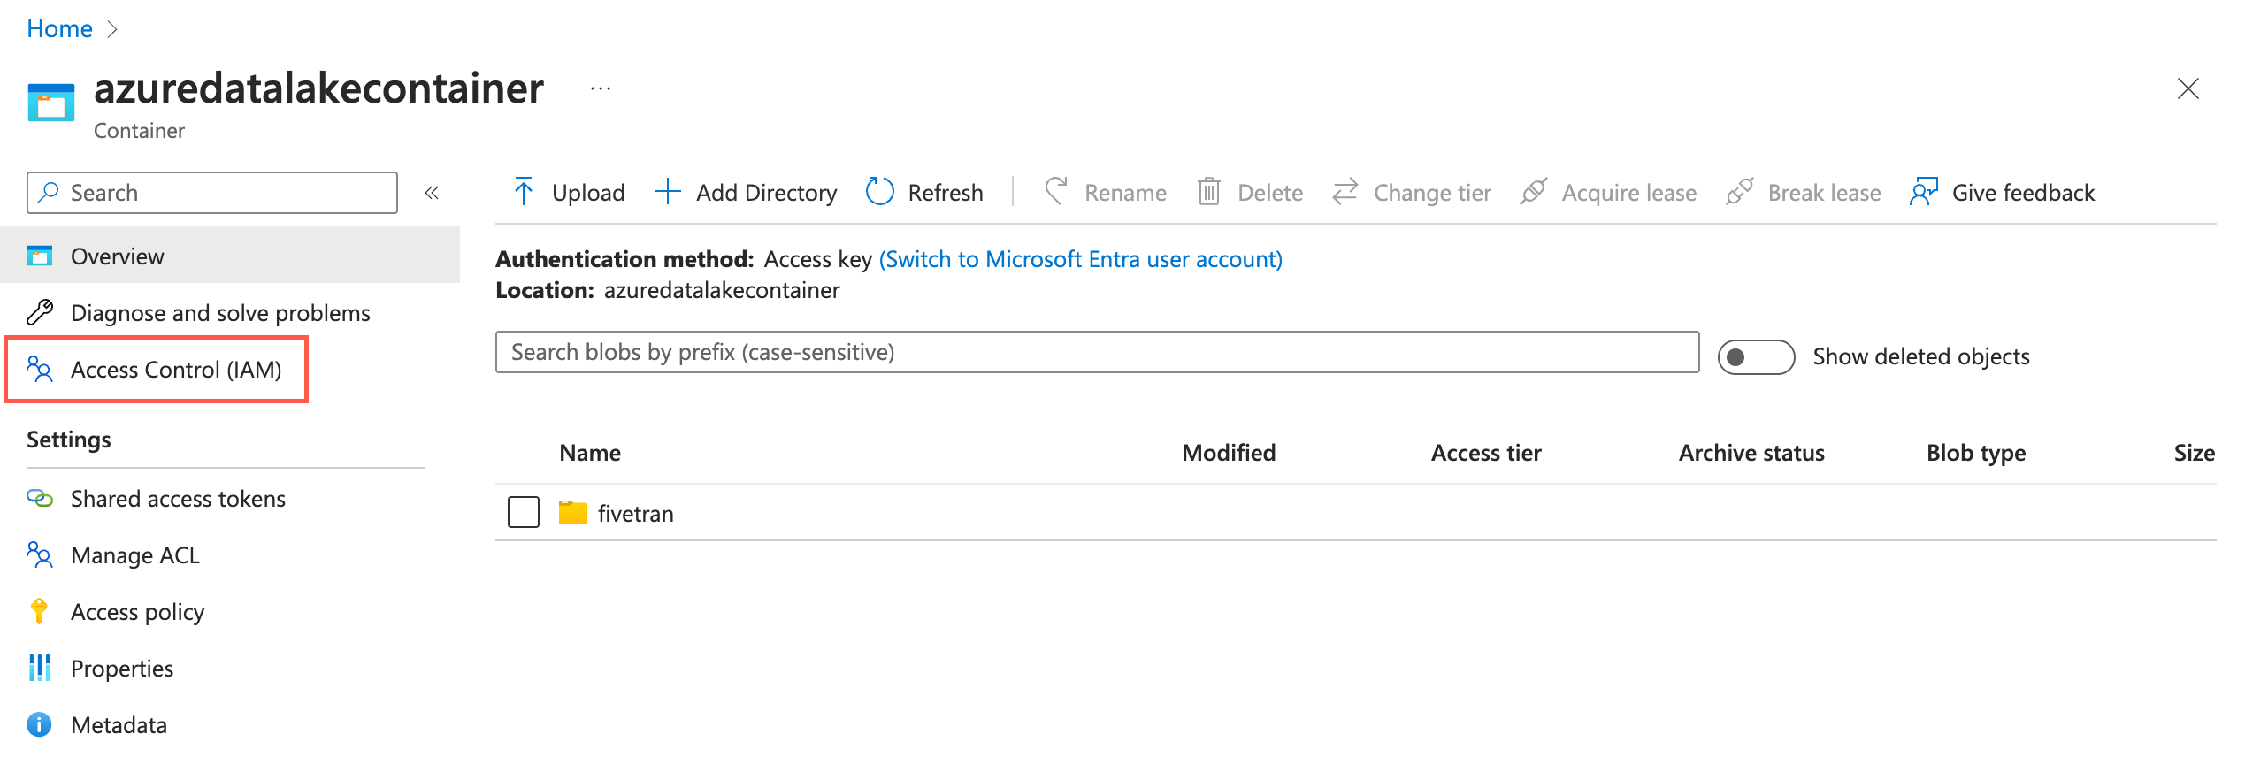The height and width of the screenshot is (780, 2245).
Task: Click the Refresh circular arrow icon
Action: (x=879, y=192)
